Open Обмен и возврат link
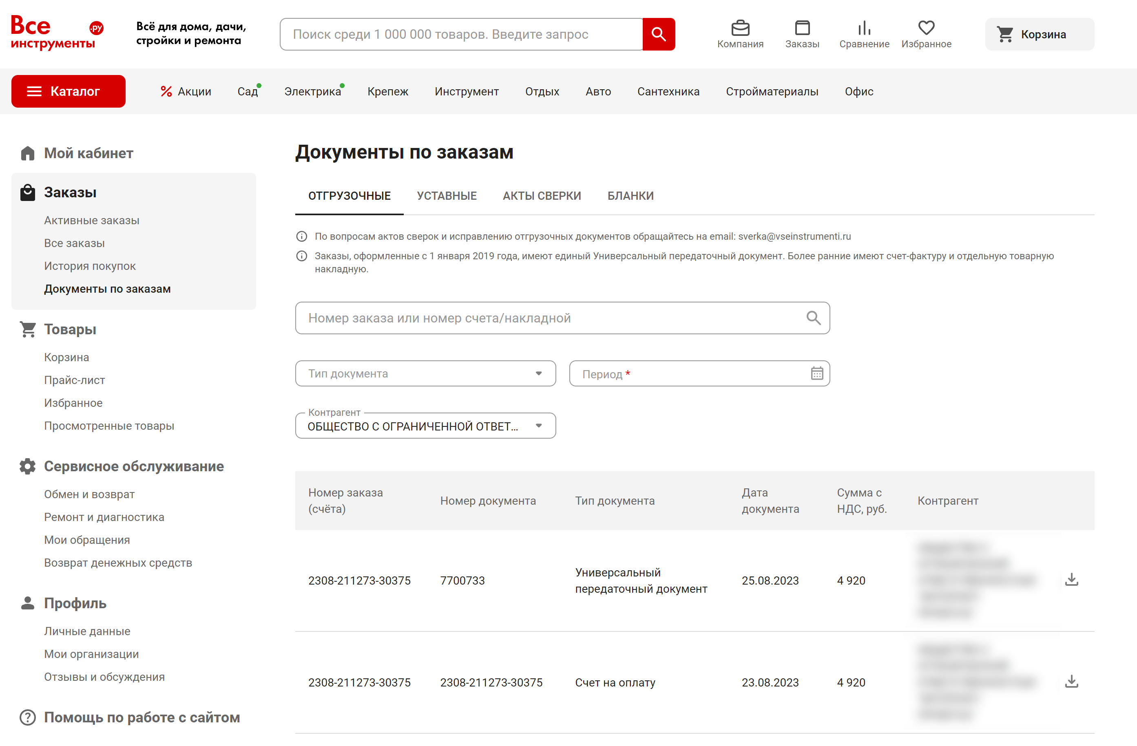1137x746 pixels. (89, 494)
